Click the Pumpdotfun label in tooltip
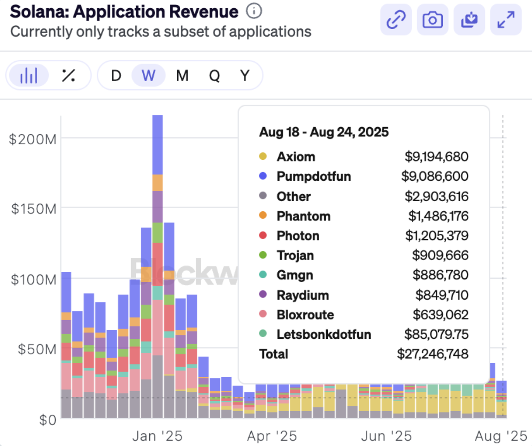532x446 pixels. 314,176
